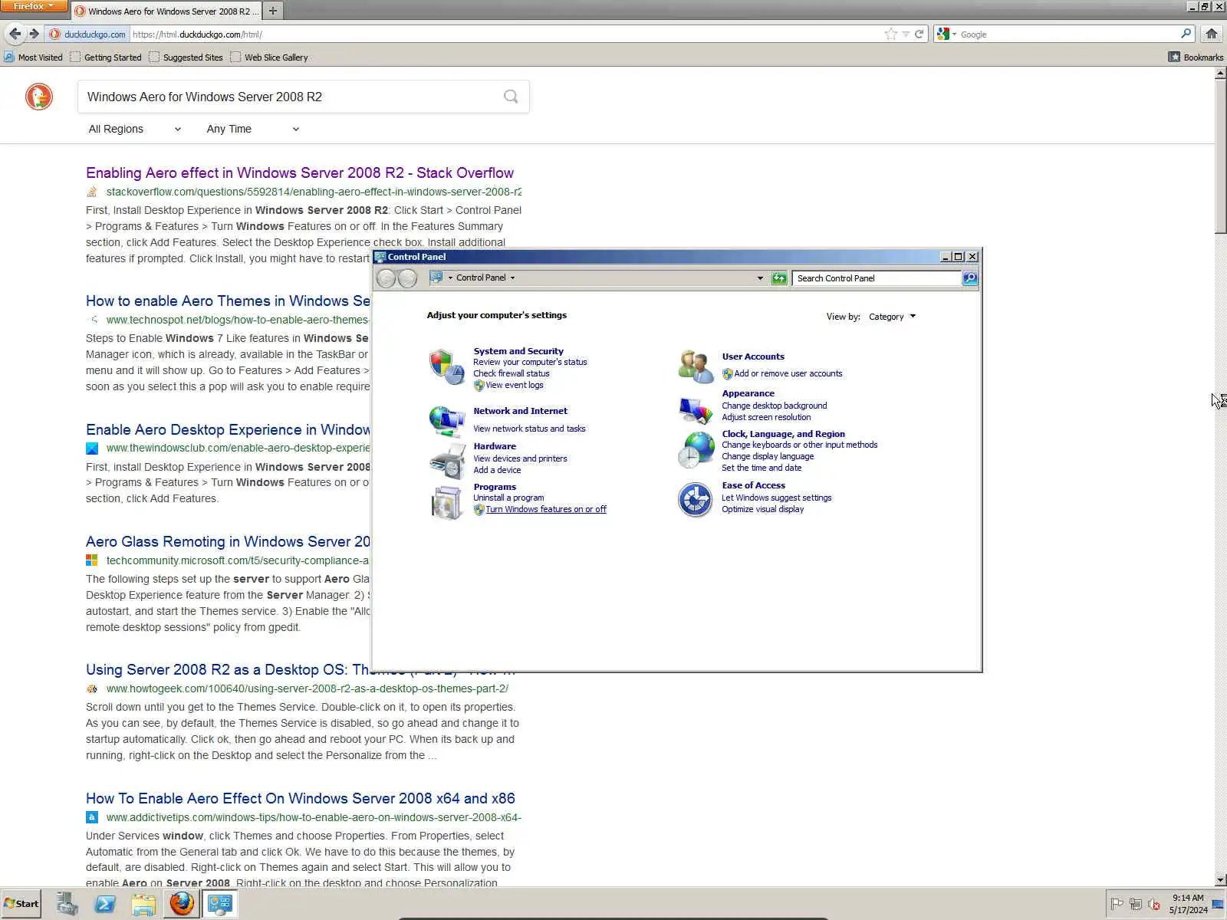Viewport: 1227px width, 920px height.
Task: Click the volume icon in the system tray
Action: coord(1154,904)
